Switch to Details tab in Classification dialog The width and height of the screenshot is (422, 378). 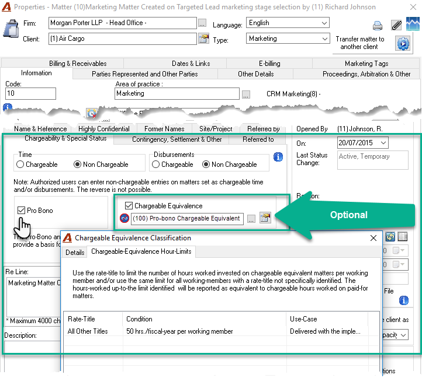75,253
